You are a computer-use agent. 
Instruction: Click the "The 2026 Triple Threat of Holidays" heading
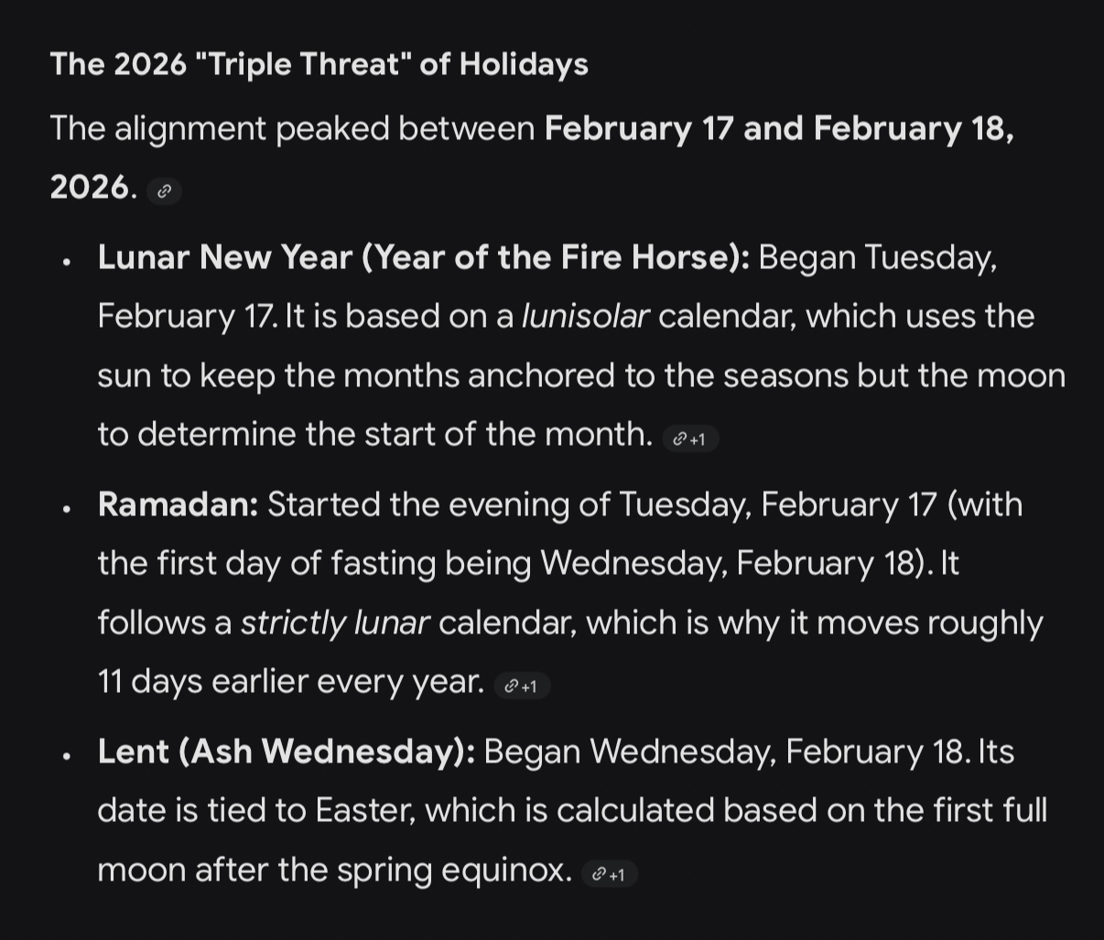[x=319, y=64]
